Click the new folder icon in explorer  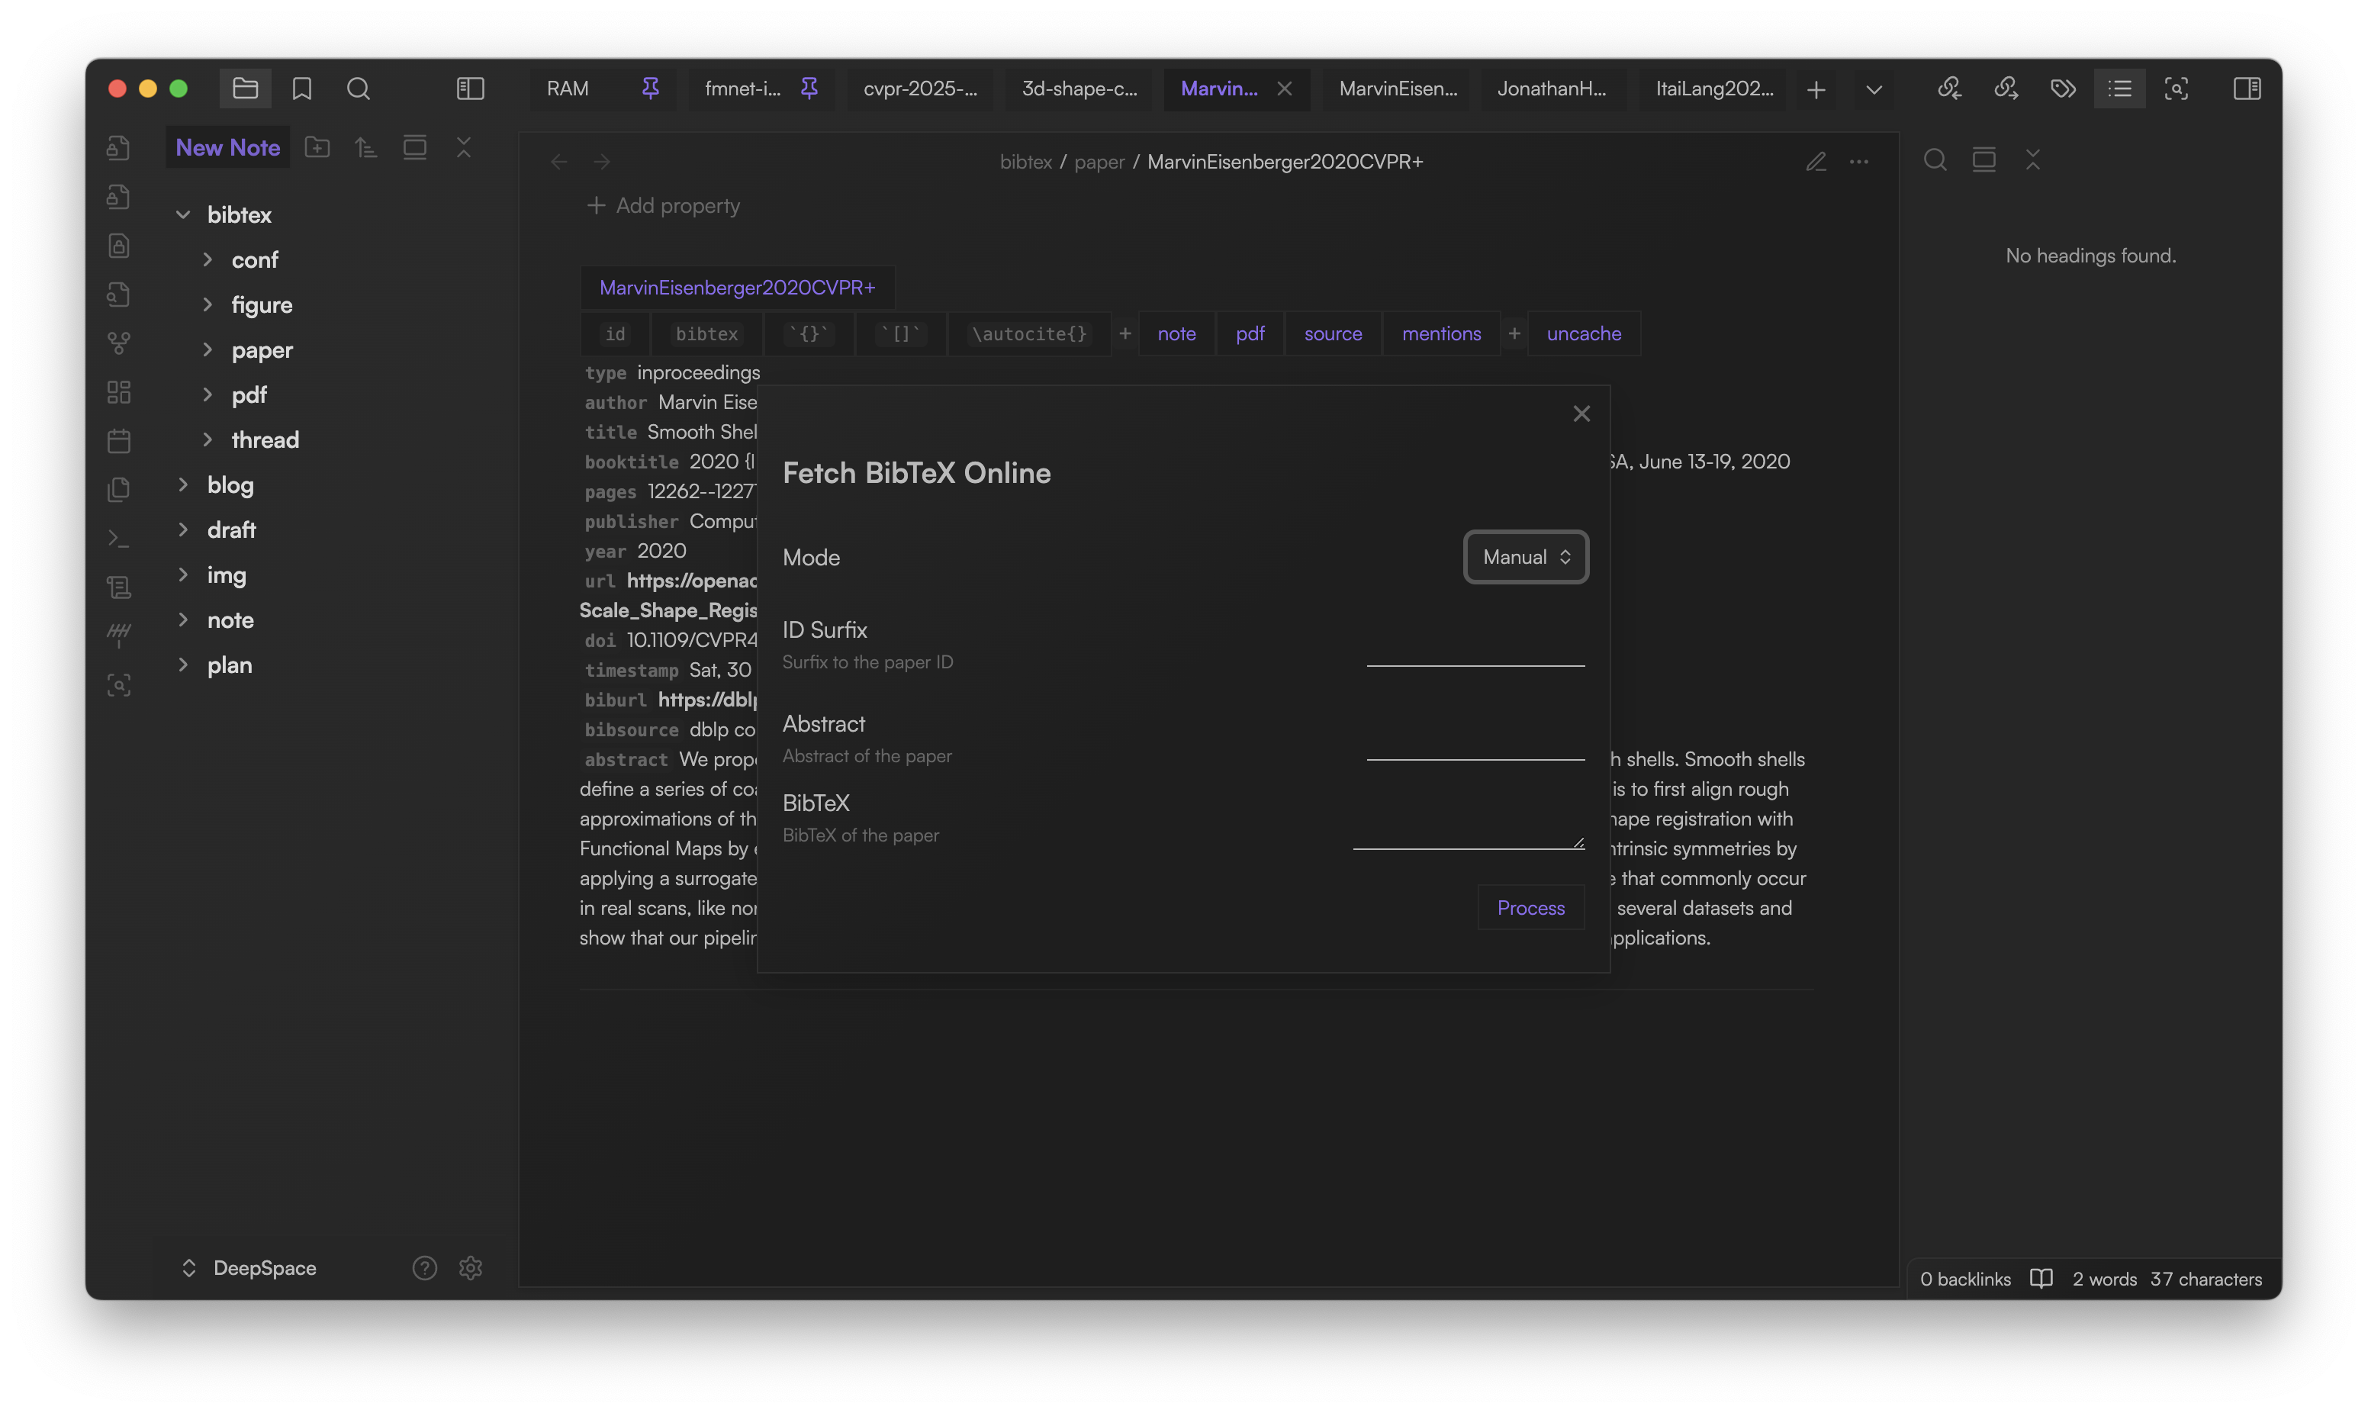coord(317,147)
